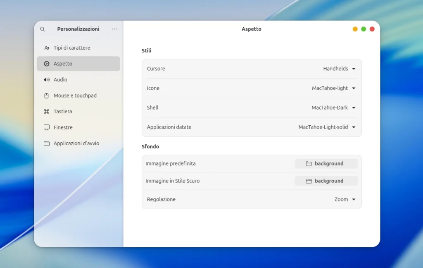This screenshot has height=268, width=423.
Task: Open the Cursore theme dropdown
Action: [339, 69]
